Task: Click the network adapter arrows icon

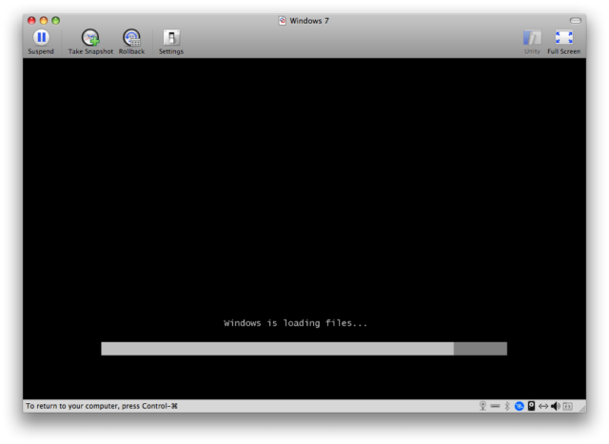Action: [x=543, y=406]
